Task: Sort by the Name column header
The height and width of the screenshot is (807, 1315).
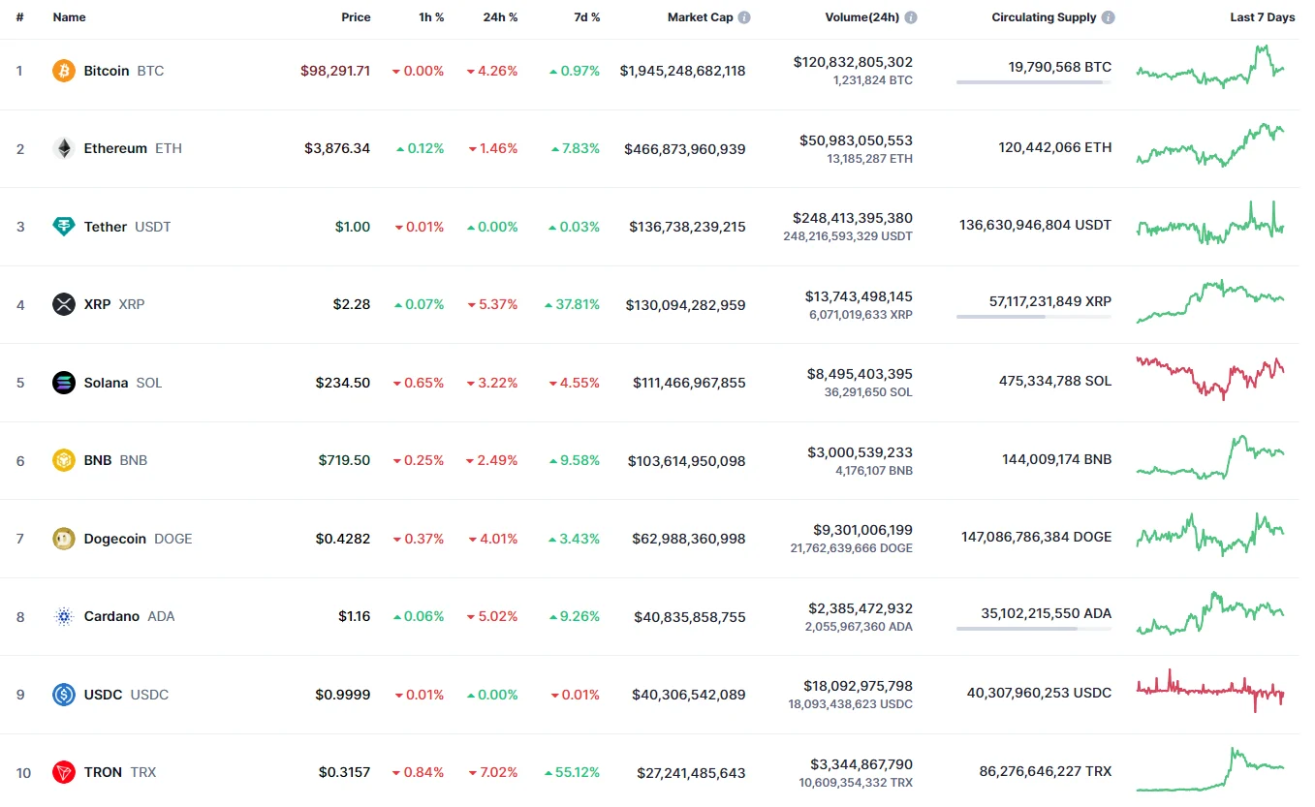Action: click(69, 17)
